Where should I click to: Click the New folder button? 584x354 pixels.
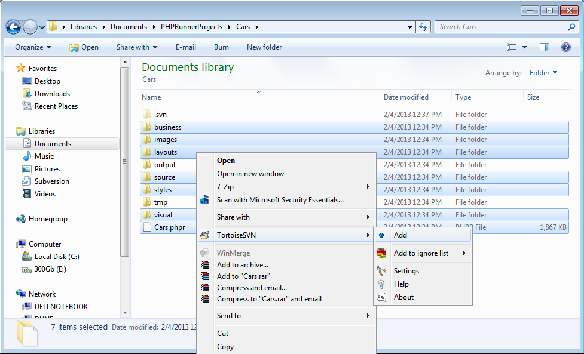[264, 47]
